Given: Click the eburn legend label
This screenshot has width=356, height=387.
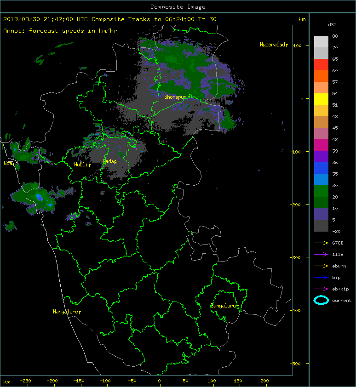Looking at the screenshot, I should tap(339, 266).
